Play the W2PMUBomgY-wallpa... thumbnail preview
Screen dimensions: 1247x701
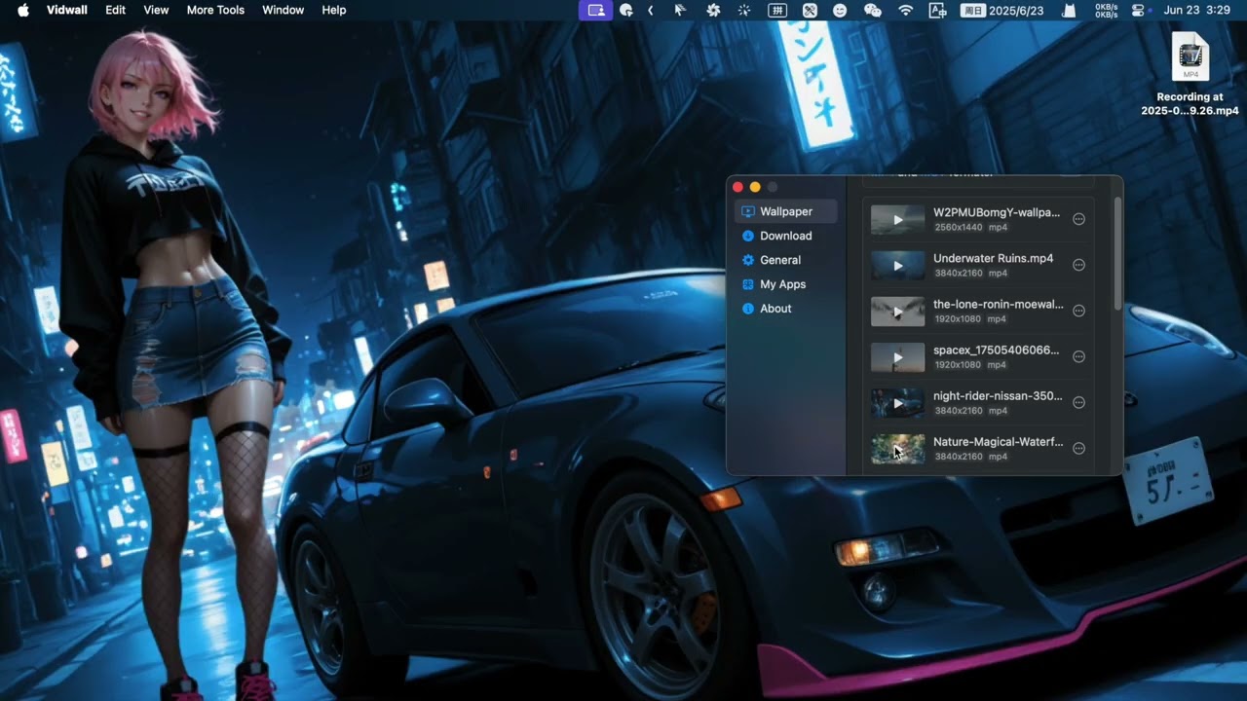tap(897, 219)
